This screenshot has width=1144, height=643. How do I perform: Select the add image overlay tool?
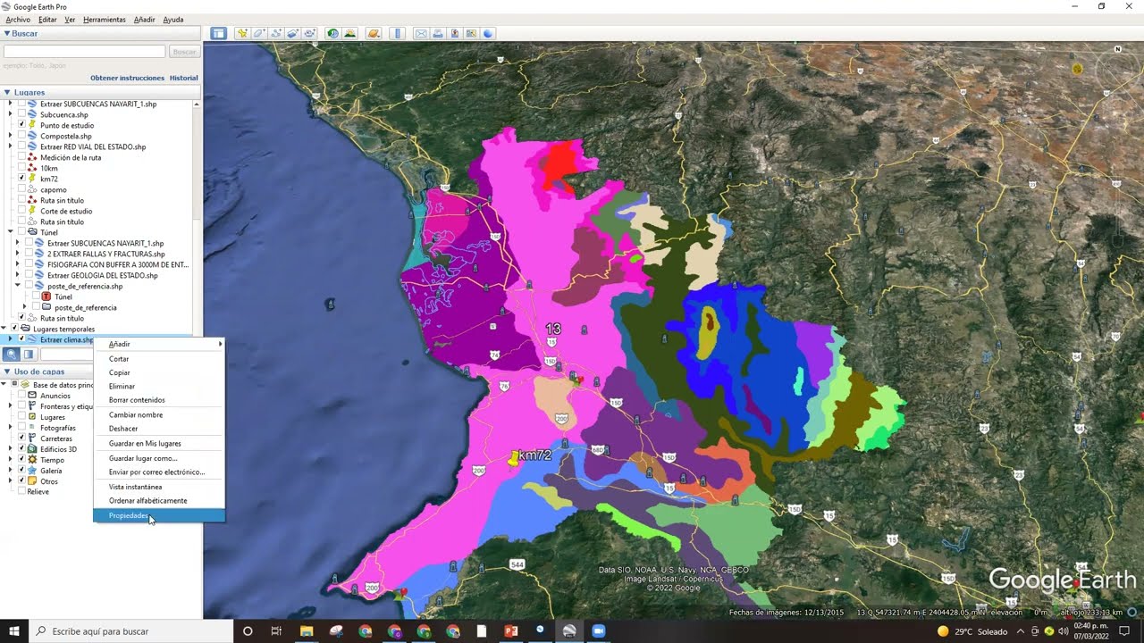point(293,34)
